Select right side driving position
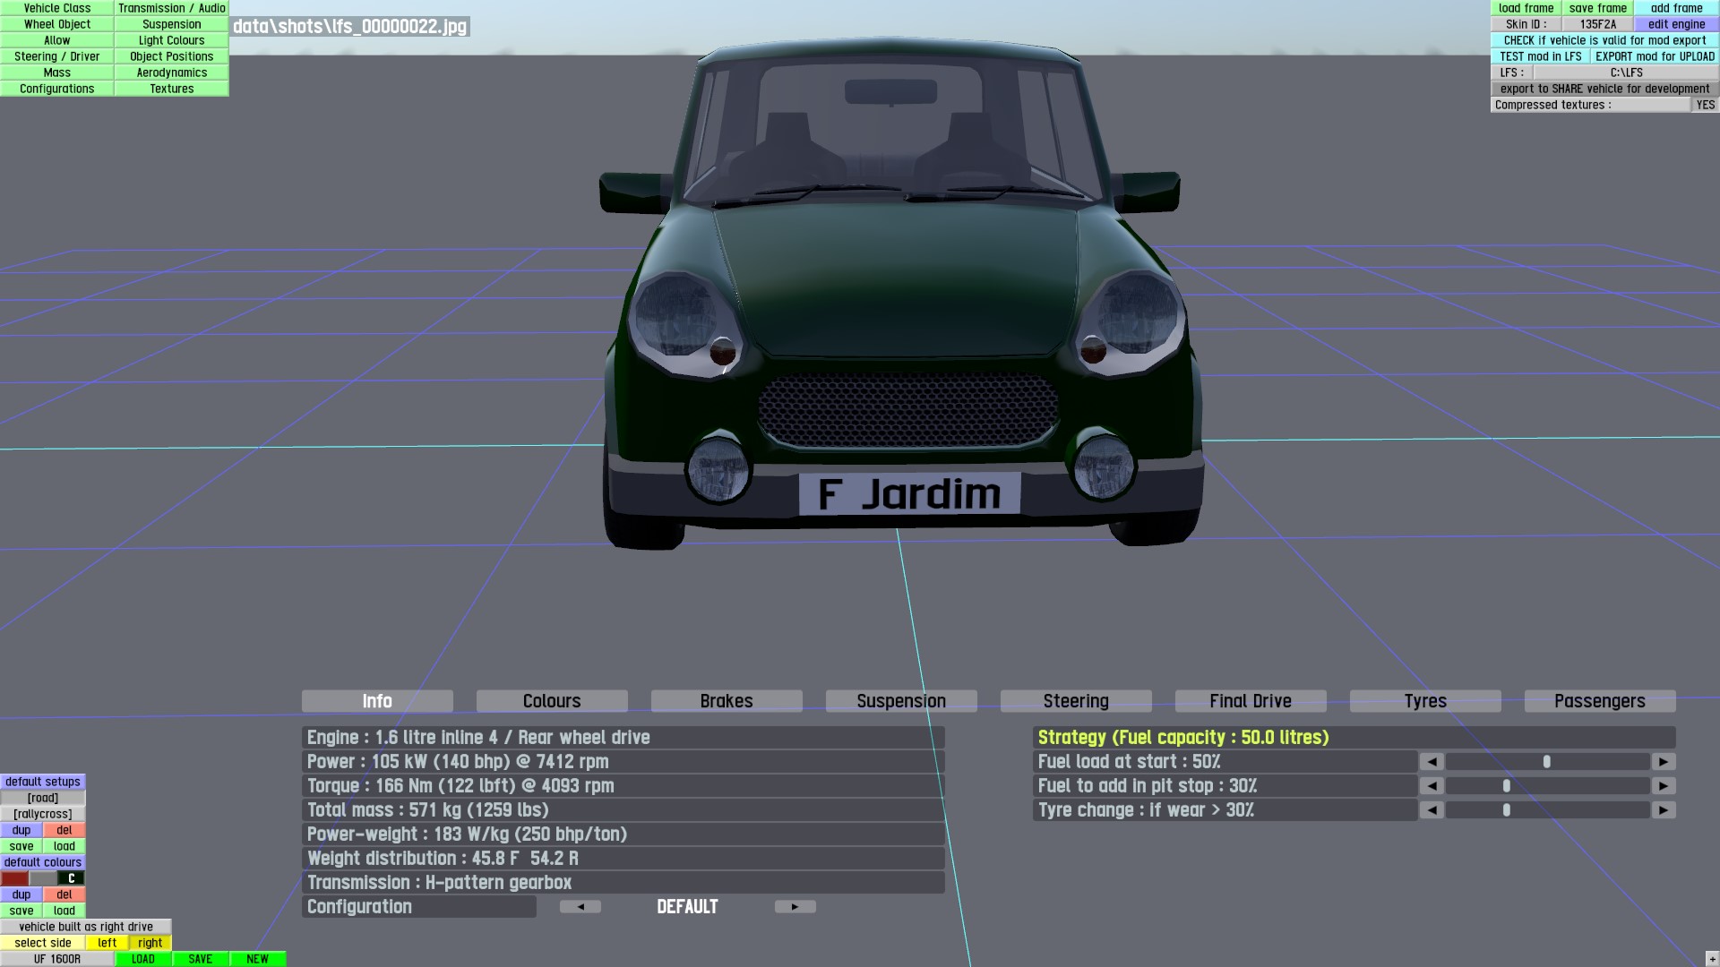 point(150,943)
